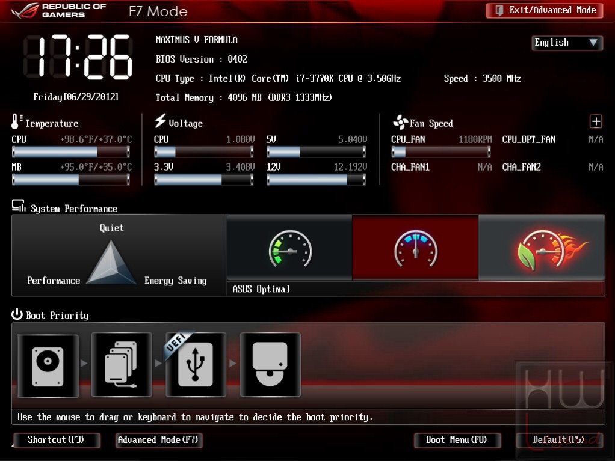Click the 12V voltage bar
615x461 pixels.
click(x=316, y=179)
